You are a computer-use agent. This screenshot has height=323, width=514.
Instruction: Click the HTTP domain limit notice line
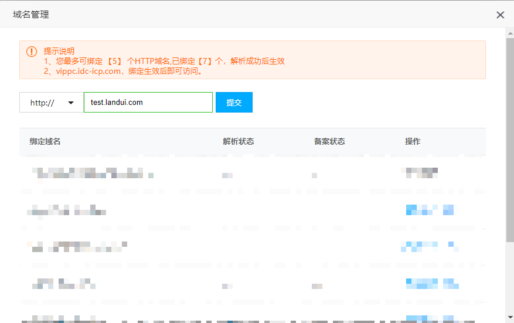click(164, 61)
